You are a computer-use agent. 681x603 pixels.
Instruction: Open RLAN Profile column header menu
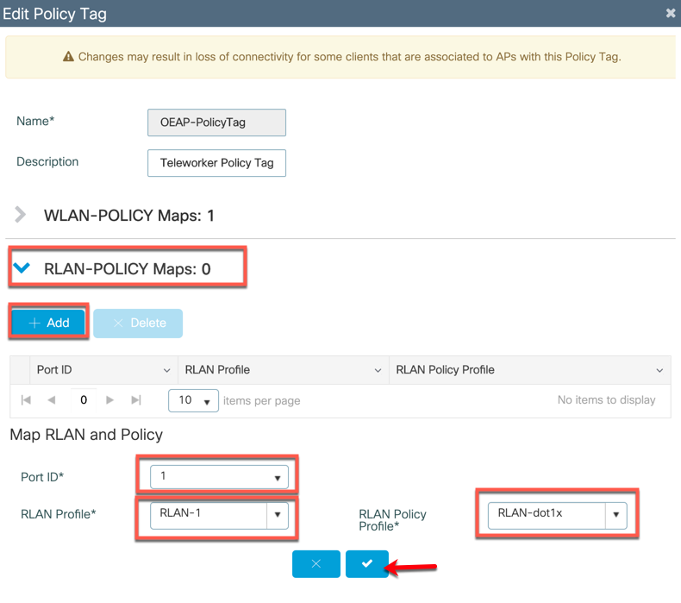tap(378, 370)
